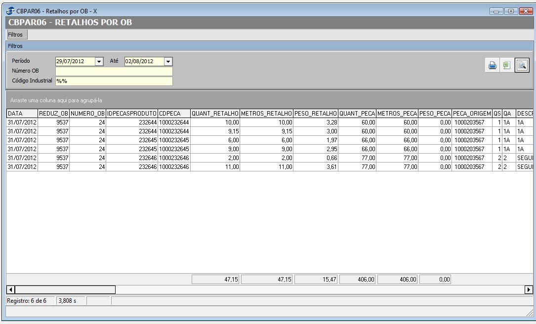
Task: Click inside the Número OB field
Action: click(x=114, y=71)
